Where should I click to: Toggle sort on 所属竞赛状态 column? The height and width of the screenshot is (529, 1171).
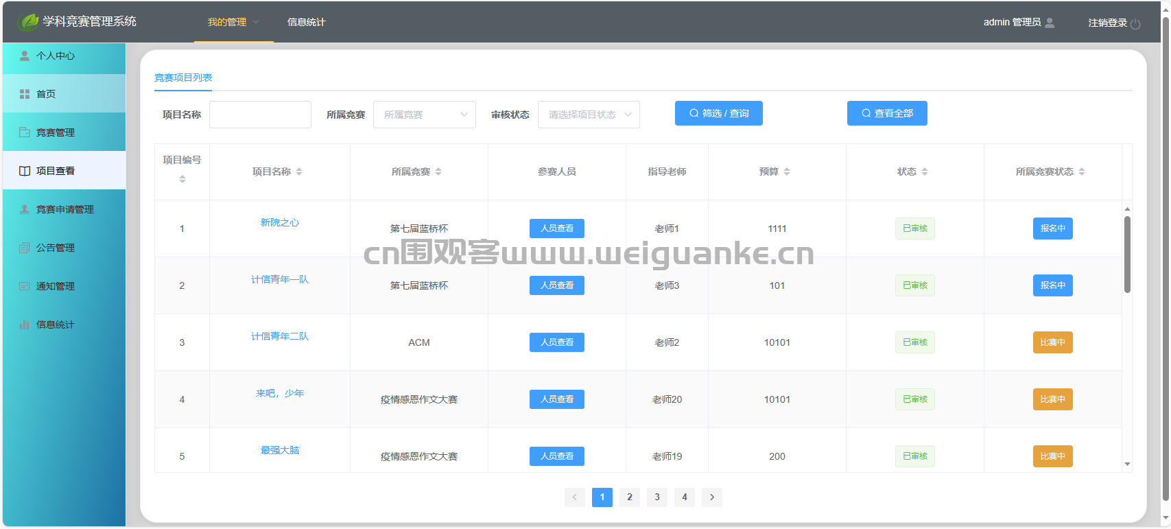[x=1082, y=172]
